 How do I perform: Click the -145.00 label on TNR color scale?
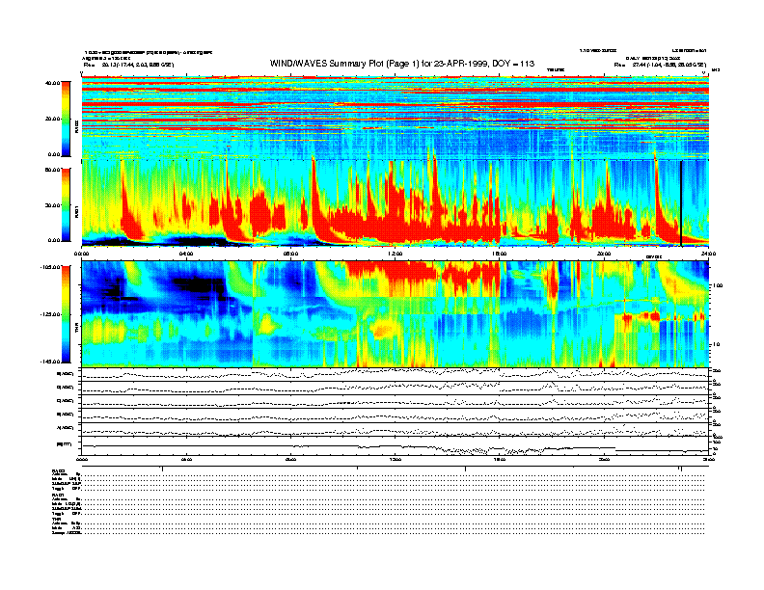pyautogui.click(x=50, y=362)
